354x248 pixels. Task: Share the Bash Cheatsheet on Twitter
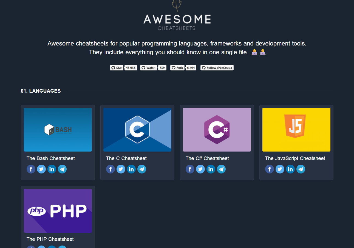[x=41, y=169]
